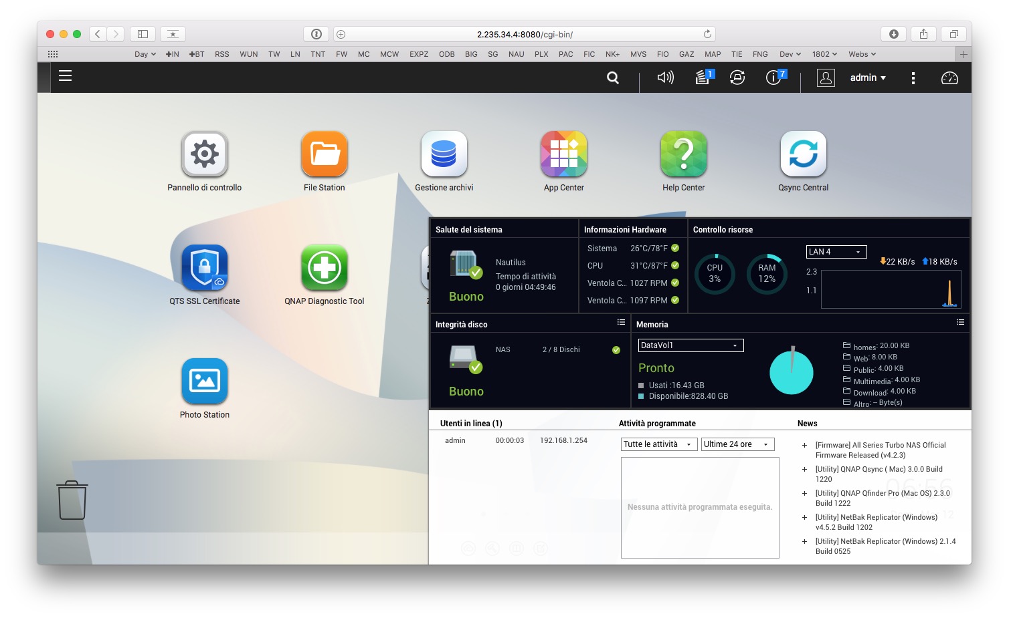Open the LAN 4 interface dropdown
This screenshot has height=618, width=1009.
[x=836, y=252]
